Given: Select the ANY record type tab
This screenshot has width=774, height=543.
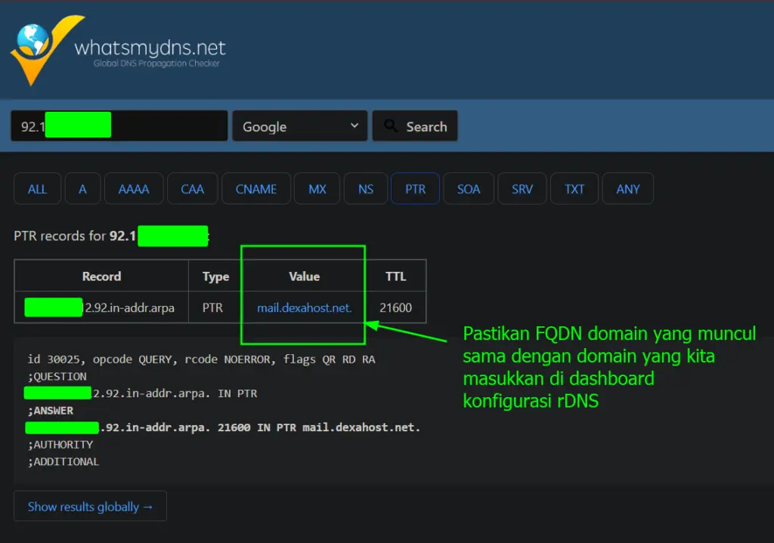Looking at the screenshot, I should click(628, 188).
